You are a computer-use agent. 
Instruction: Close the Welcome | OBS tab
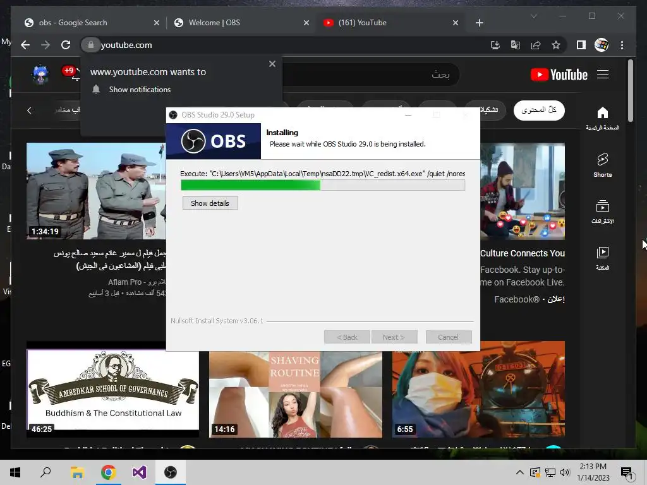tap(306, 23)
